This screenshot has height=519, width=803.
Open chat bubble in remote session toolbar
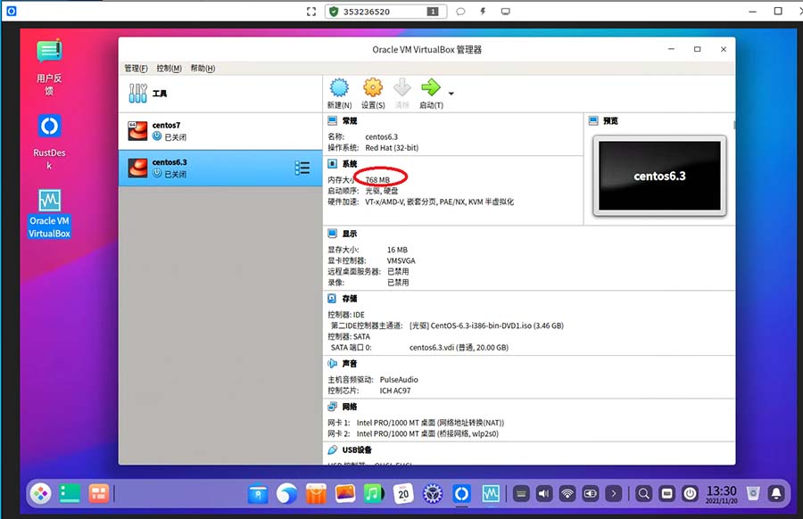pyautogui.click(x=460, y=12)
